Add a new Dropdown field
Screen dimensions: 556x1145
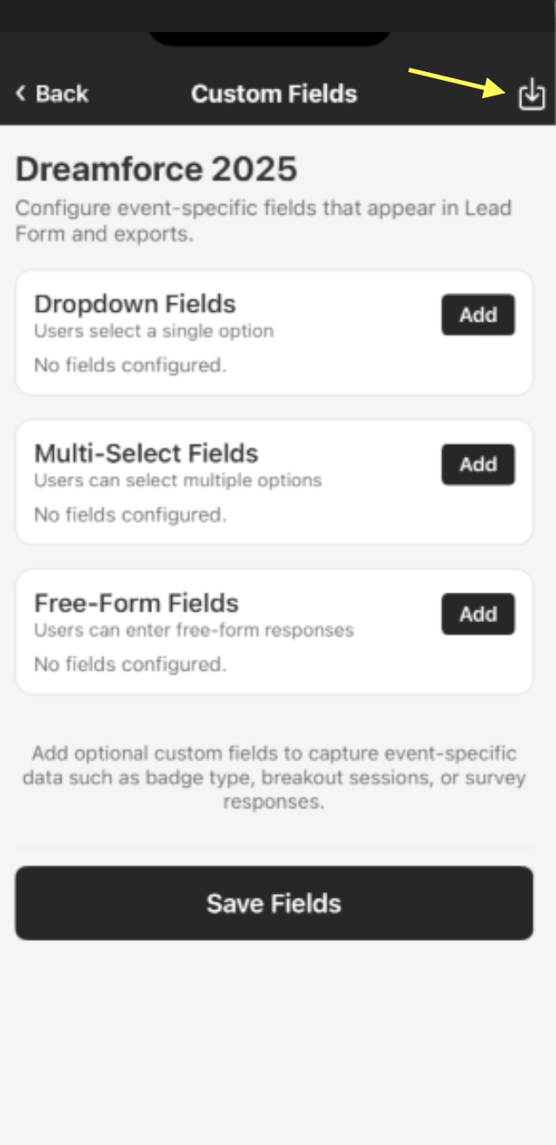(x=478, y=314)
